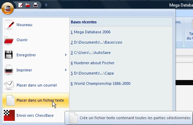Click the floppy disk Enregistrer icon
193x125 pixels.
pos(9,55)
